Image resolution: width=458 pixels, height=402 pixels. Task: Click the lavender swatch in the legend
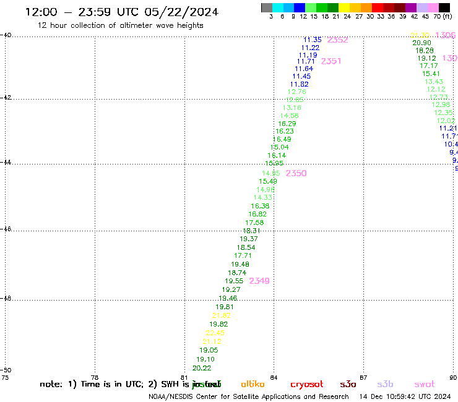[x=421, y=7]
